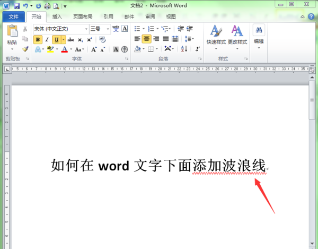Open the bullets list dropdown
Viewport: 318px width, 249px height.
[144, 29]
